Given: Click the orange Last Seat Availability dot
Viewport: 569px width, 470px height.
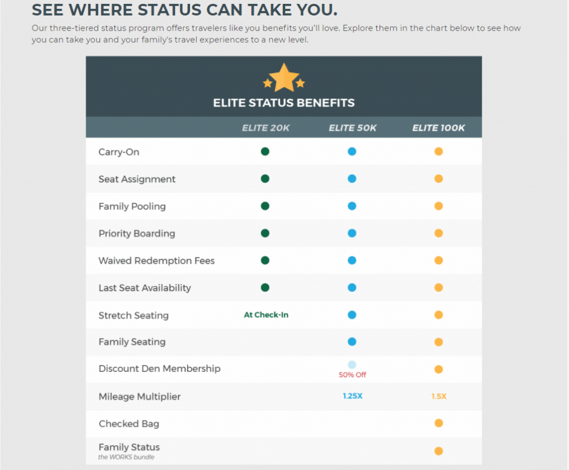Looking at the screenshot, I should [x=439, y=288].
